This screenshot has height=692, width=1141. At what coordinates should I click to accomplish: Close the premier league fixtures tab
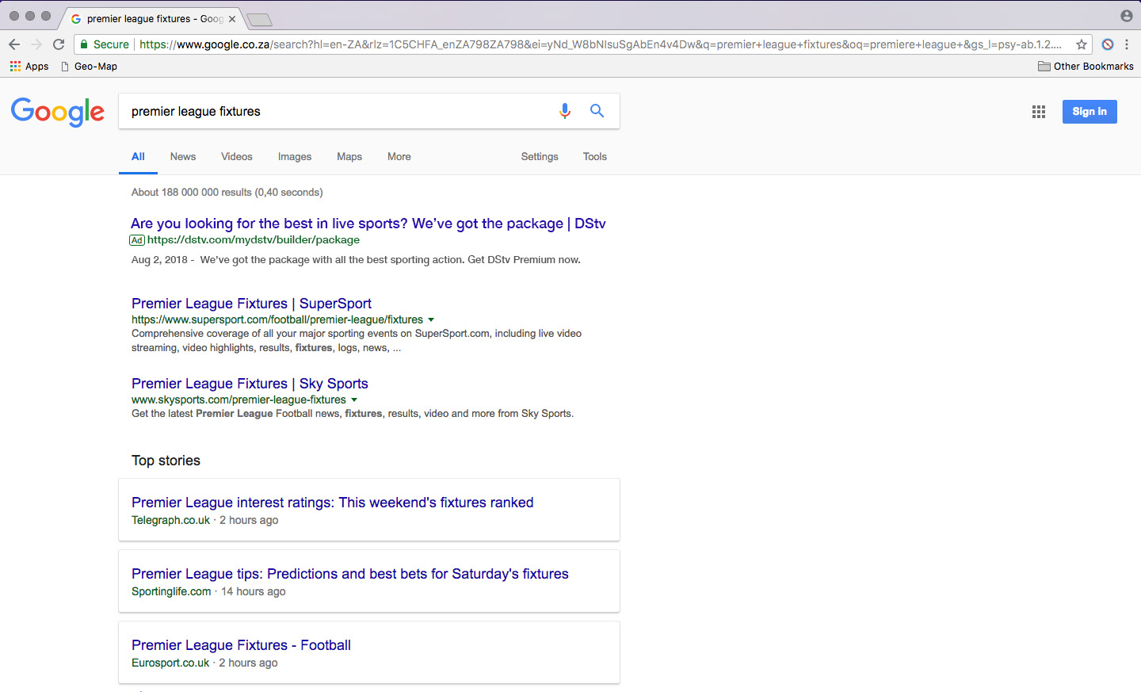[x=232, y=18]
